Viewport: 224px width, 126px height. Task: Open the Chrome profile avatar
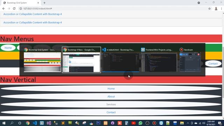pyautogui.click(x=216, y=8)
